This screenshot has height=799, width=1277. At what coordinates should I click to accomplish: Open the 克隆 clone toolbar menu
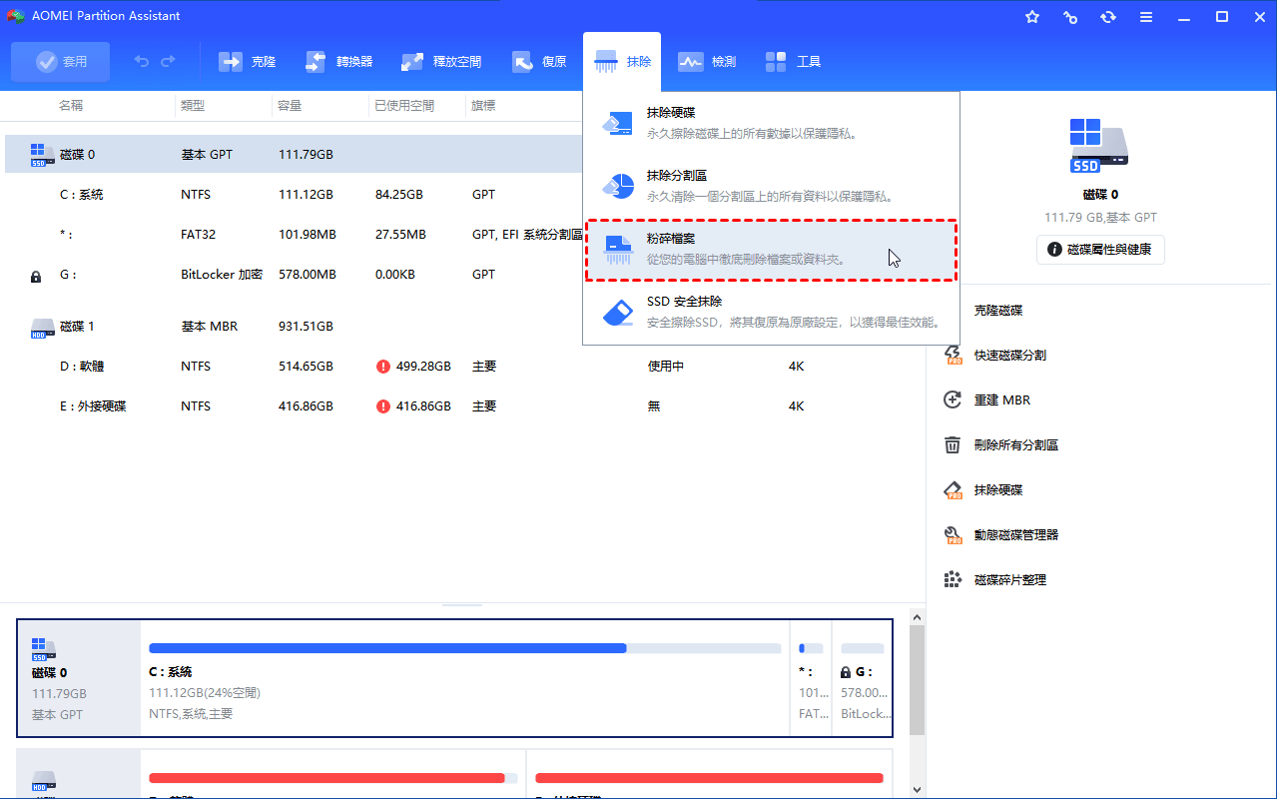pos(248,62)
